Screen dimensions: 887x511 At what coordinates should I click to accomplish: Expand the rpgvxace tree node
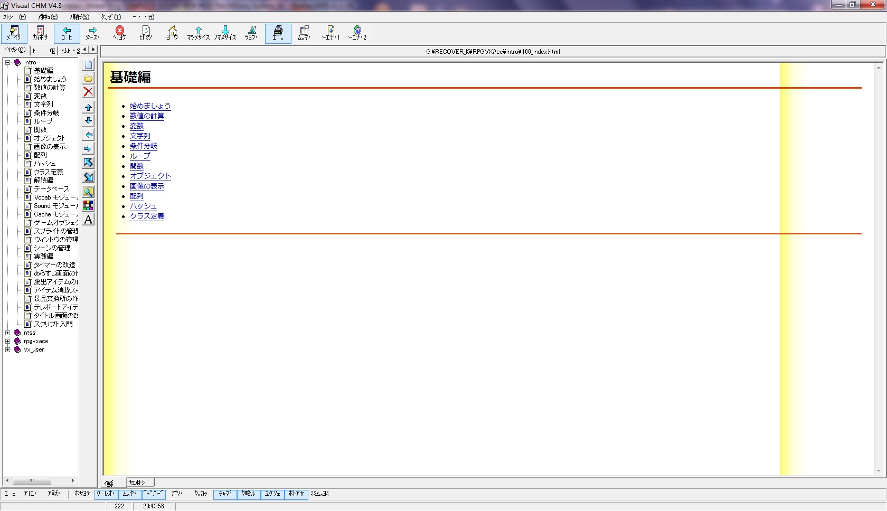pos(8,341)
